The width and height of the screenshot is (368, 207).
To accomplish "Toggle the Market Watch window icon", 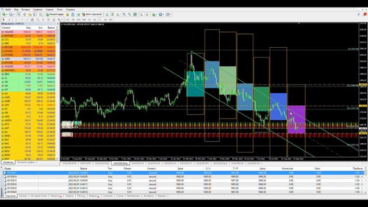I will 19,14.
